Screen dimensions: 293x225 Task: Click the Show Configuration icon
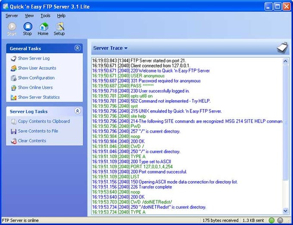13,78
